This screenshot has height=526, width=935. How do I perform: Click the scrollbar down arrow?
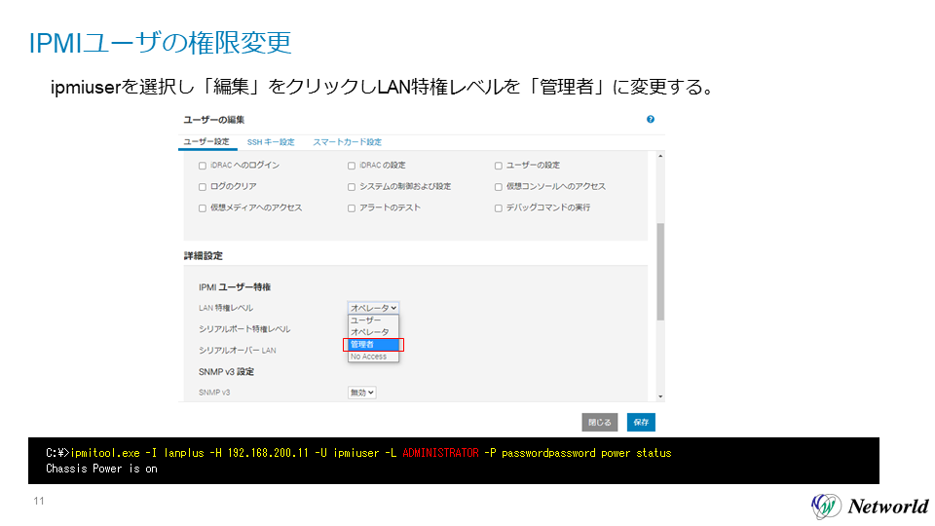click(660, 396)
